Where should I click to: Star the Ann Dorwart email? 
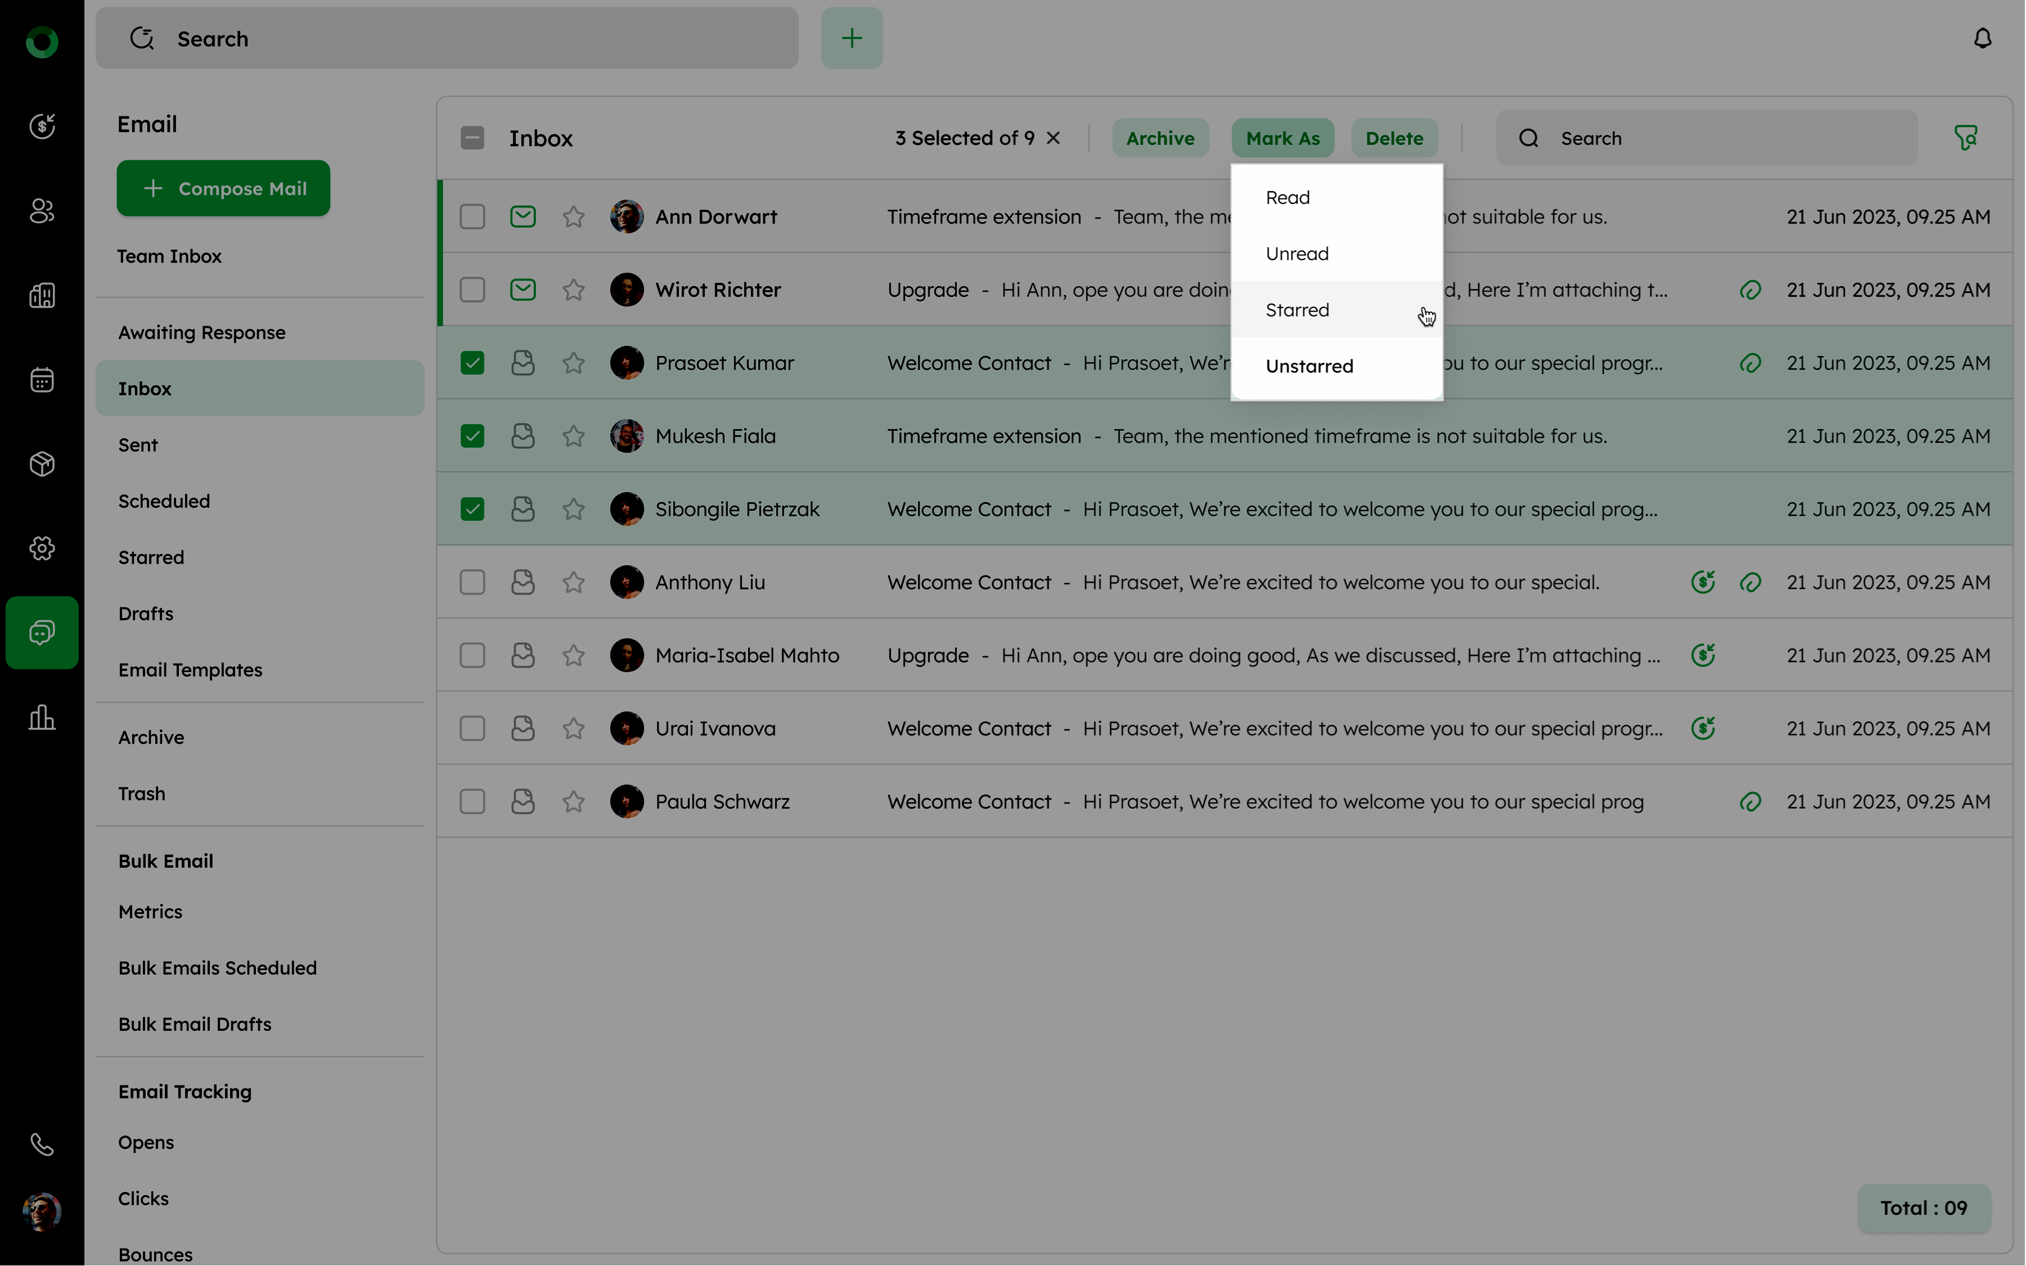[574, 217]
